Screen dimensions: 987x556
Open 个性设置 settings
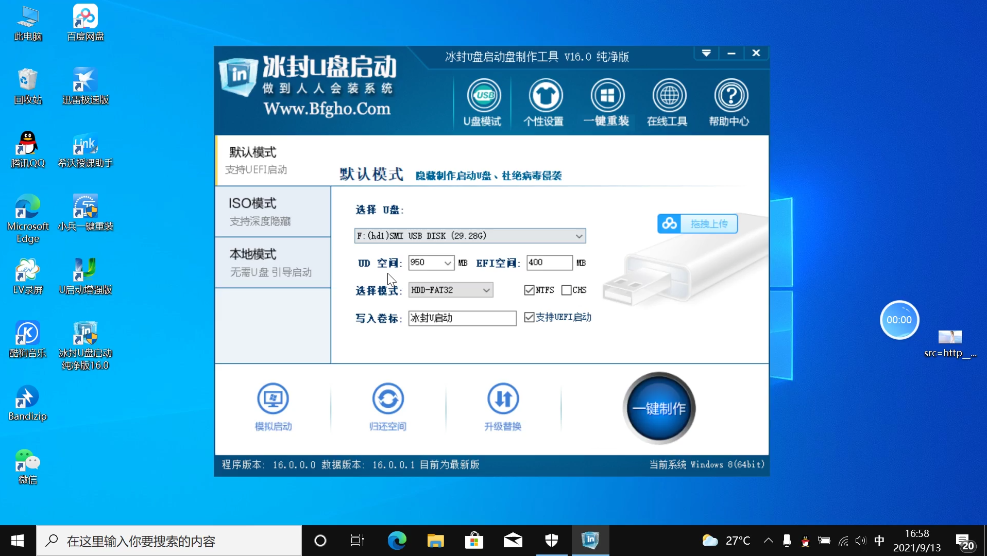[x=545, y=102]
